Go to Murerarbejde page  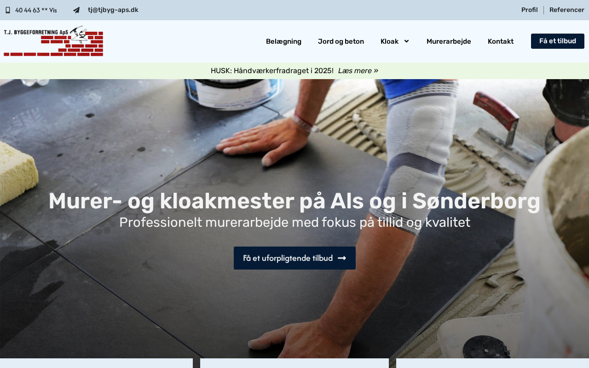(x=449, y=41)
